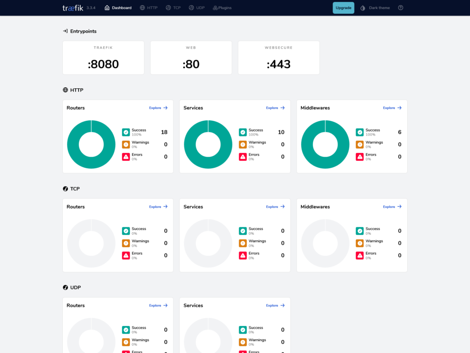Select the WEBSECURE :443 entrypoint card

tap(279, 57)
